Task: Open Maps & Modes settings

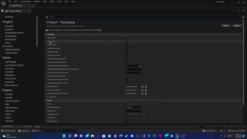Action: [x=10, y=39]
